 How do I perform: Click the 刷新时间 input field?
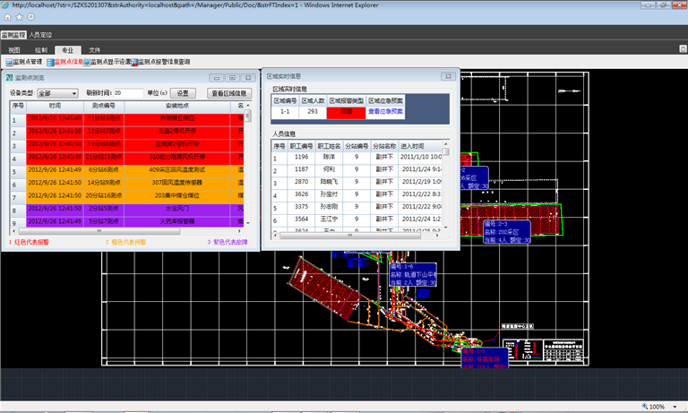(x=128, y=93)
